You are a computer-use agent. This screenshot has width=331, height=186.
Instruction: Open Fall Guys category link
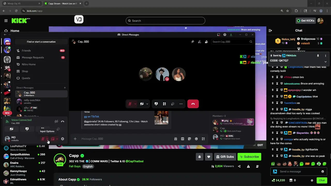(75, 166)
